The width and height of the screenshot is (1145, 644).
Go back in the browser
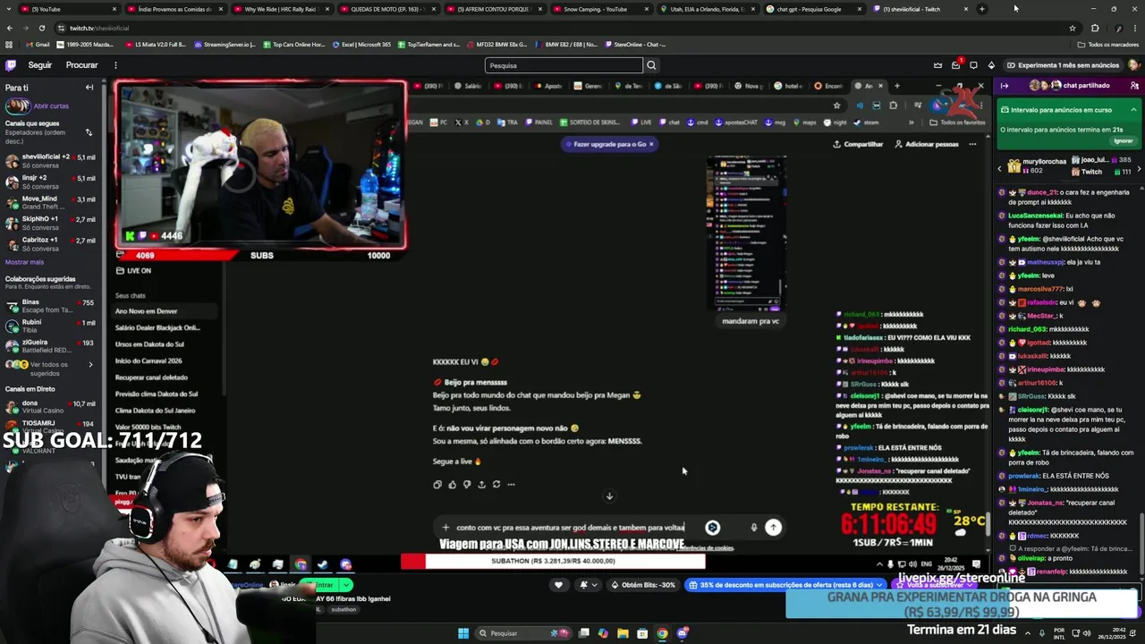(x=9, y=28)
